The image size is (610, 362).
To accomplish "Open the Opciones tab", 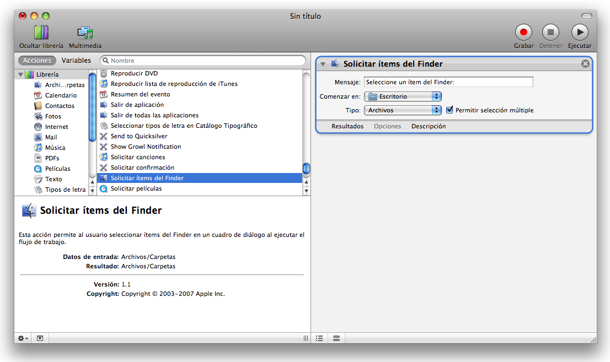I will [x=388, y=126].
